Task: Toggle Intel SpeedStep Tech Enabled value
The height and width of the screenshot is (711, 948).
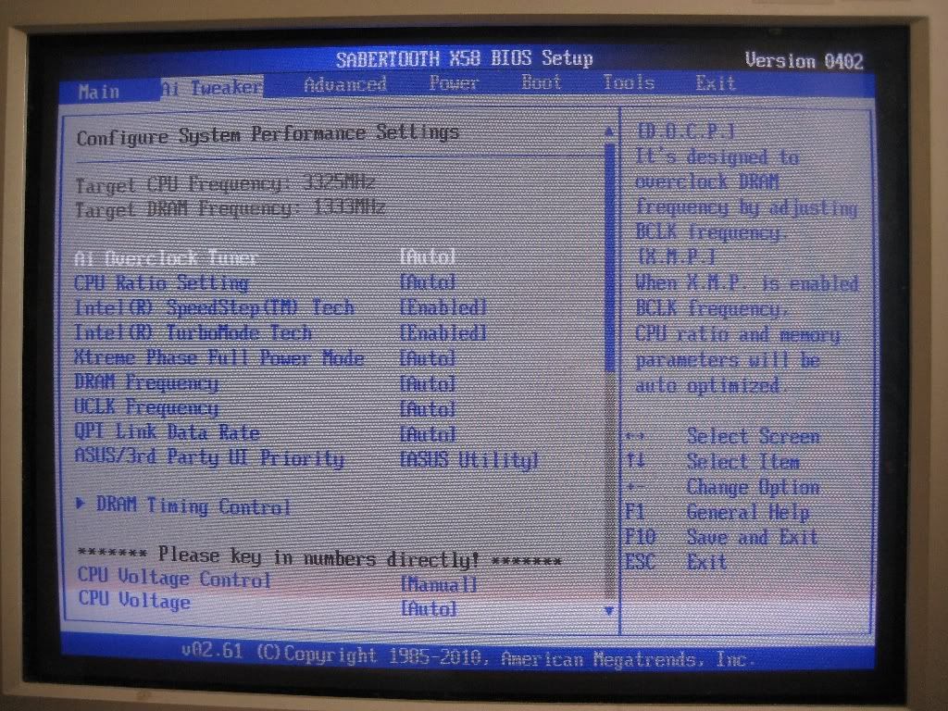Action: 443,308
